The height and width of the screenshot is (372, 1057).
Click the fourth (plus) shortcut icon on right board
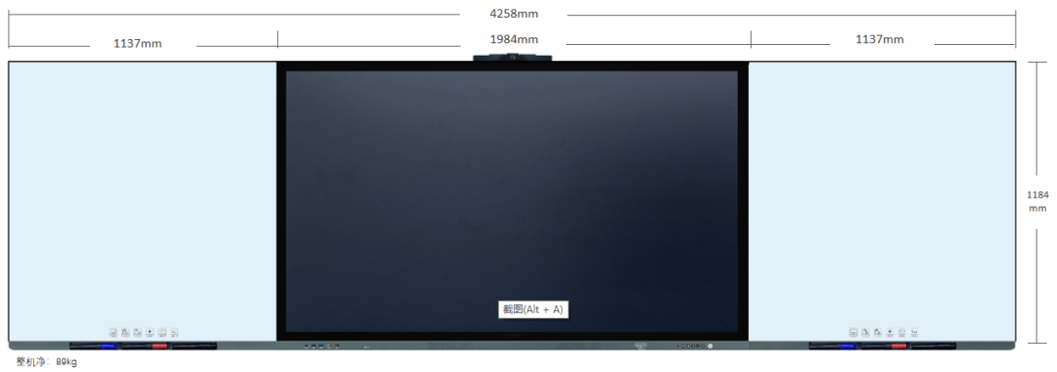[890, 332]
